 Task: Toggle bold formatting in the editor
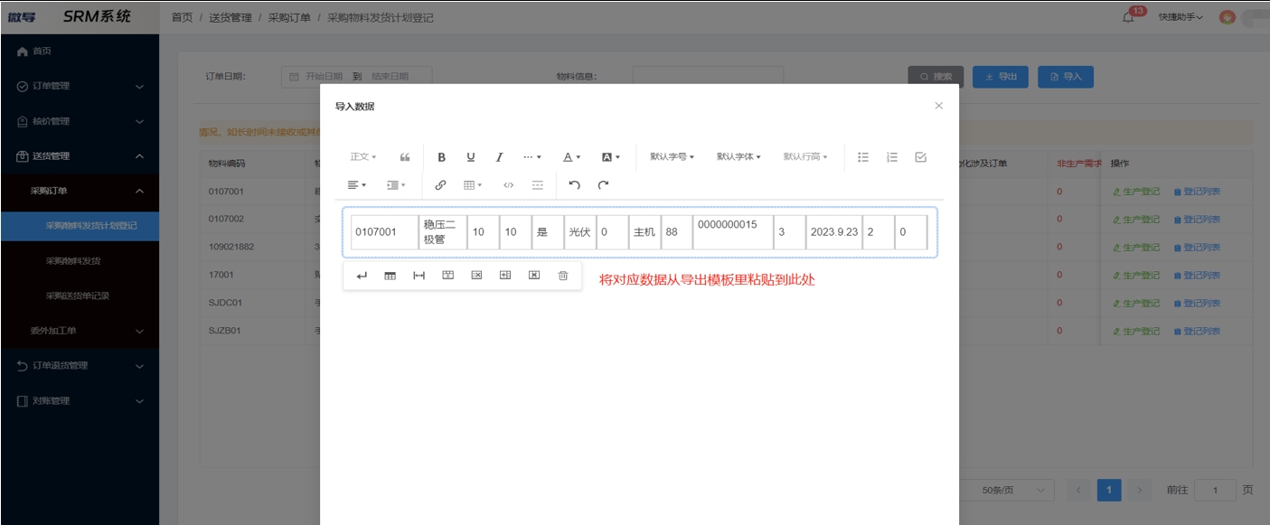pos(442,157)
